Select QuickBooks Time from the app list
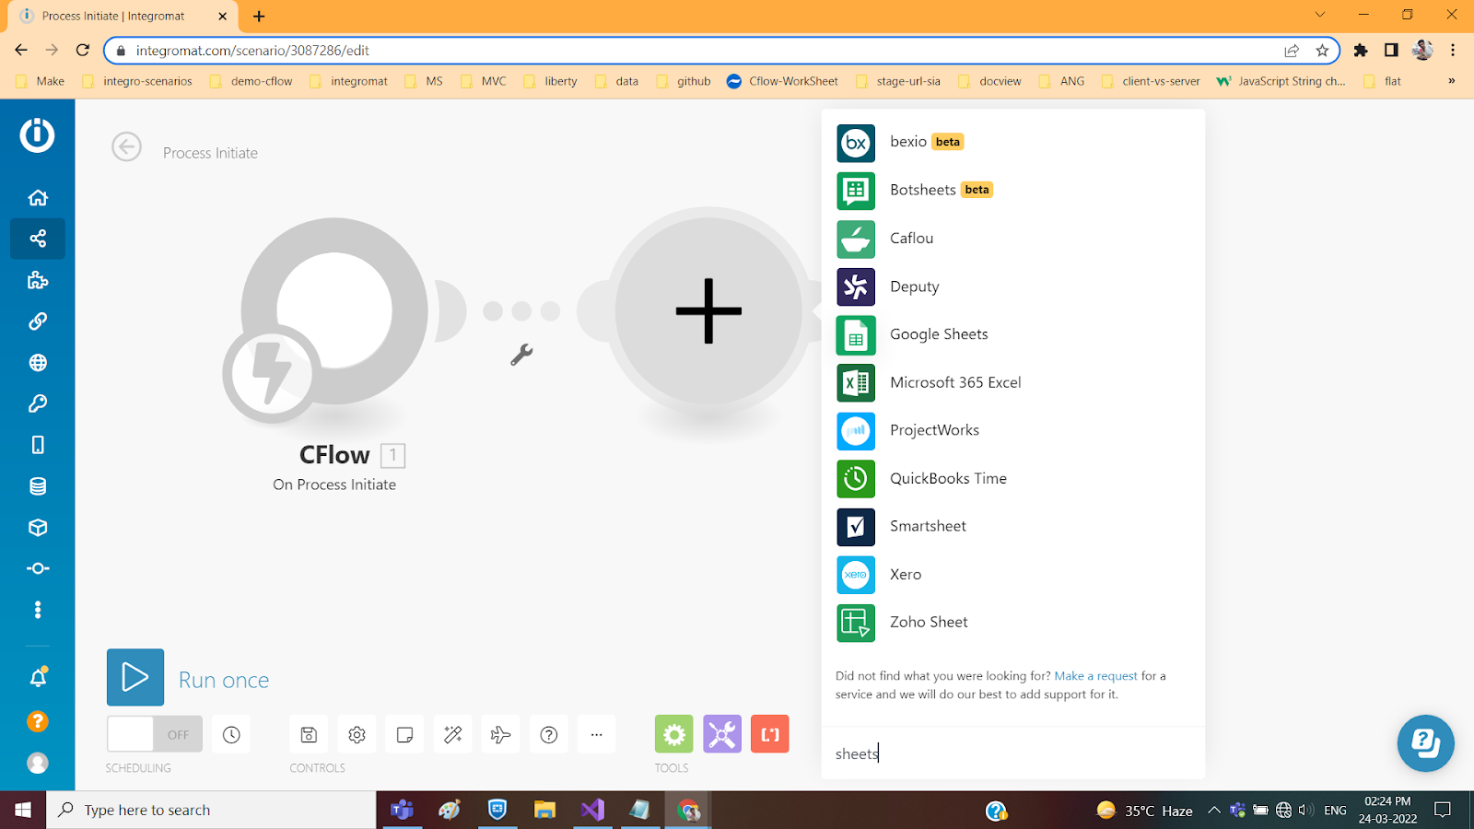Image resolution: width=1474 pixels, height=829 pixels. [x=1012, y=478]
